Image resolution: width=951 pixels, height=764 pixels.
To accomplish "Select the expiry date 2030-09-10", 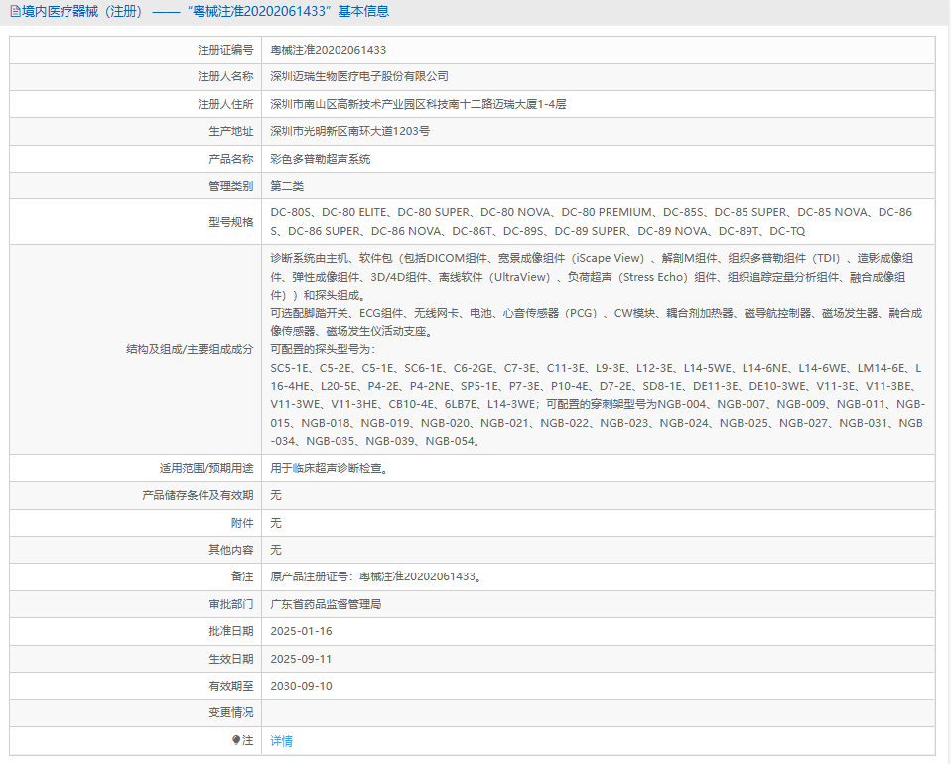I will (x=302, y=686).
